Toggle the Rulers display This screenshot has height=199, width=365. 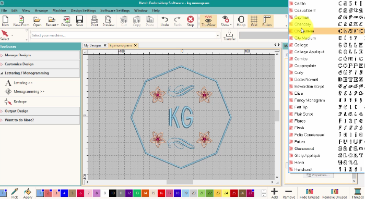pos(267,21)
